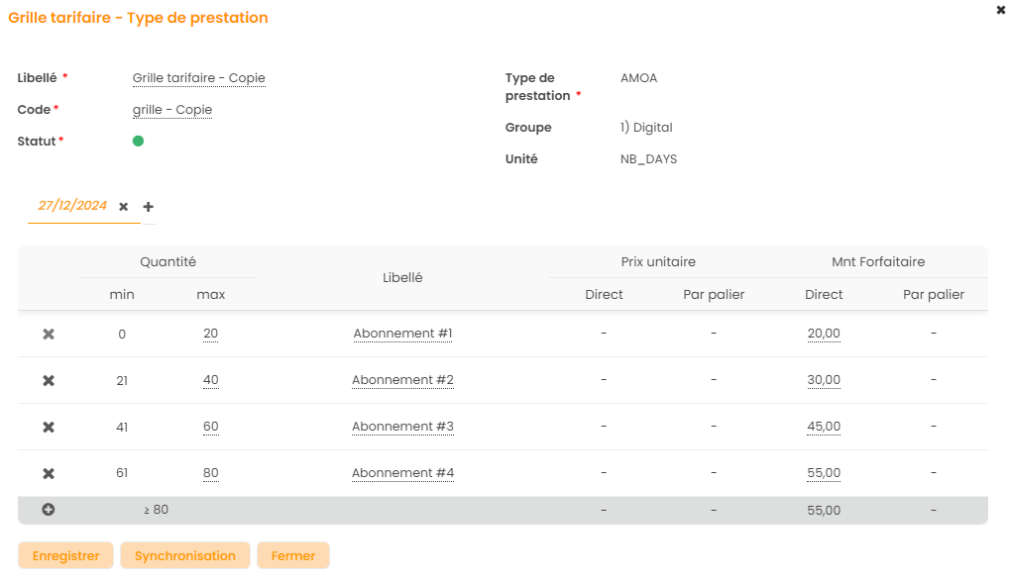Remove the Abonnement #4 row
1011x582 pixels.
49,474
